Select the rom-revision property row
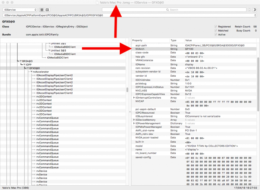 point(194,68)
